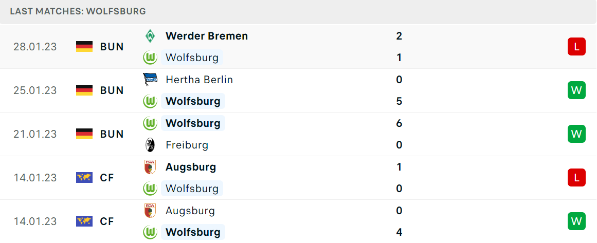Screen dimensions: 597x243
Task: Click BUN league label on 25.01.23 row
Action: coord(112,90)
